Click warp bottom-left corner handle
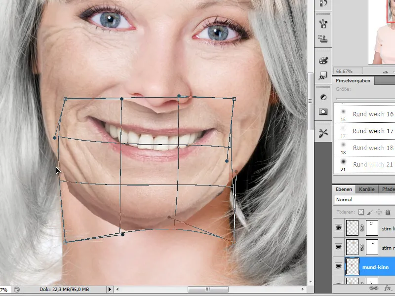This screenshot has height=296, width=395. (66, 242)
